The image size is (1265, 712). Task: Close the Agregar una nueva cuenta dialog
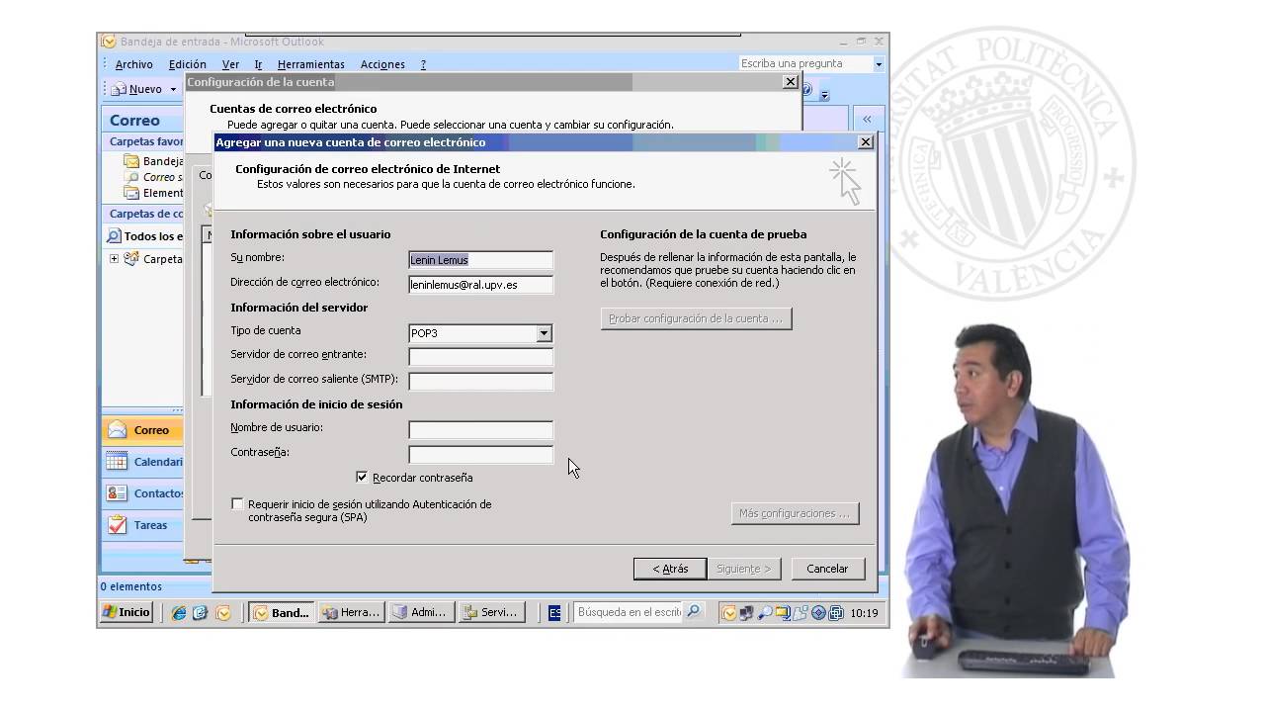(x=865, y=142)
